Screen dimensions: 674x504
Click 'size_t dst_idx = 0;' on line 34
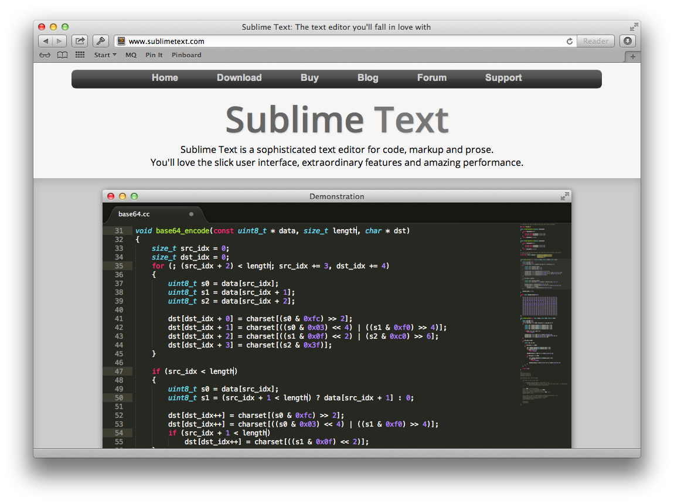[190, 257]
